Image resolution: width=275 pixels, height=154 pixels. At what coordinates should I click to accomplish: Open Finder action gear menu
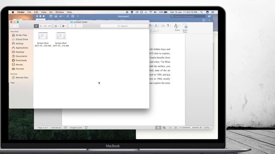(64, 26)
